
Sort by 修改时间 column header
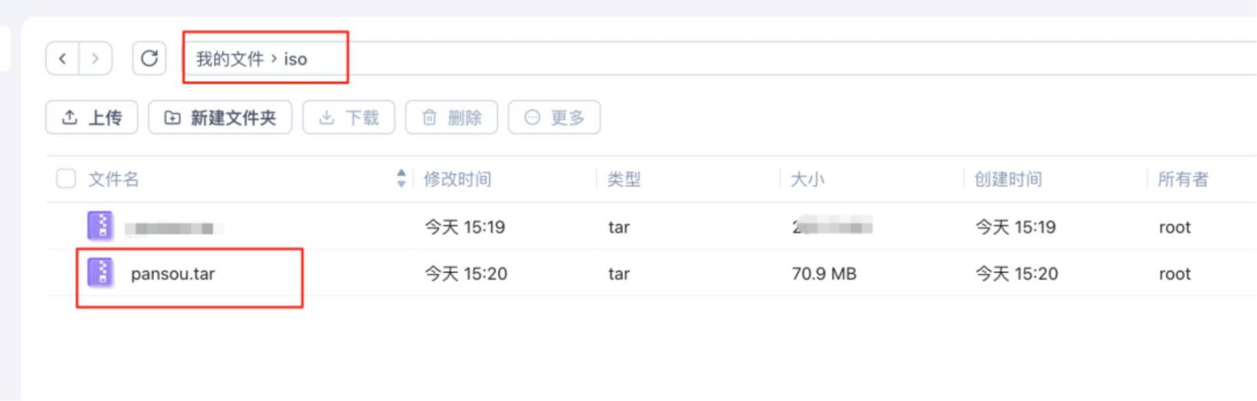(458, 179)
